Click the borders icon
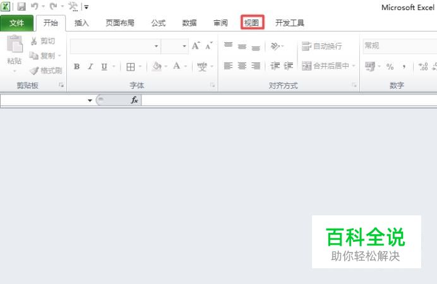Viewport: 437px width, 284px height. tap(130, 67)
